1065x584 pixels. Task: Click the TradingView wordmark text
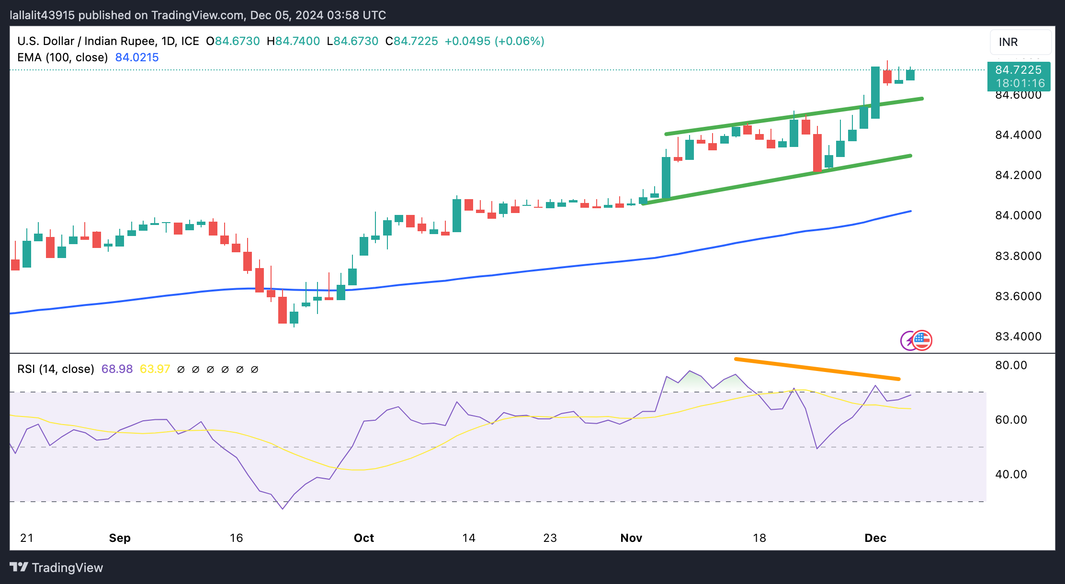pyautogui.click(x=68, y=568)
